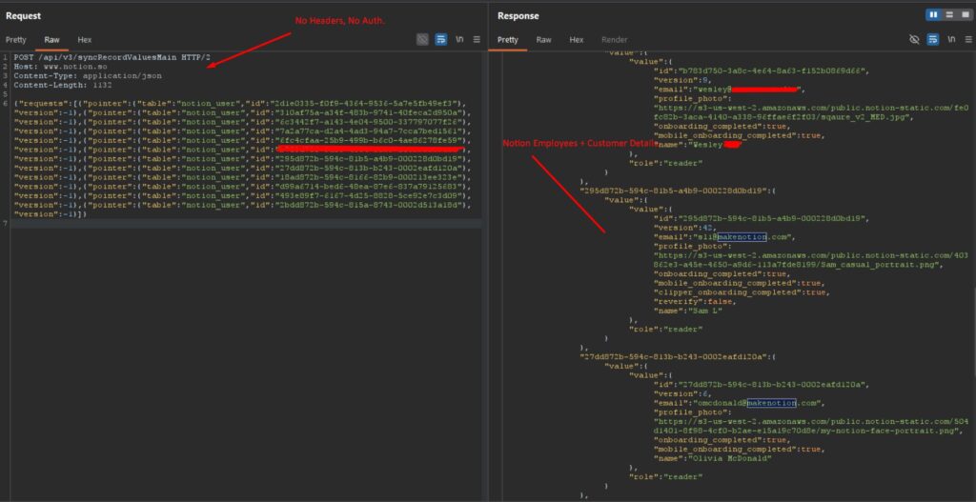The image size is (976, 502).
Task: Switch Request view to Pretty tab
Action: click(16, 40)
